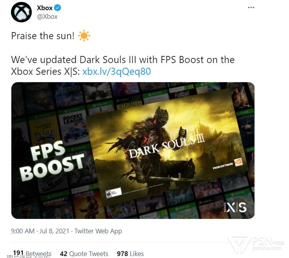Open the Xbox profile avatar

tap(22, 12)
